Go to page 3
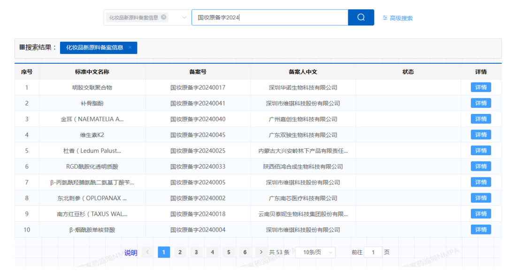 coord(196,252)
